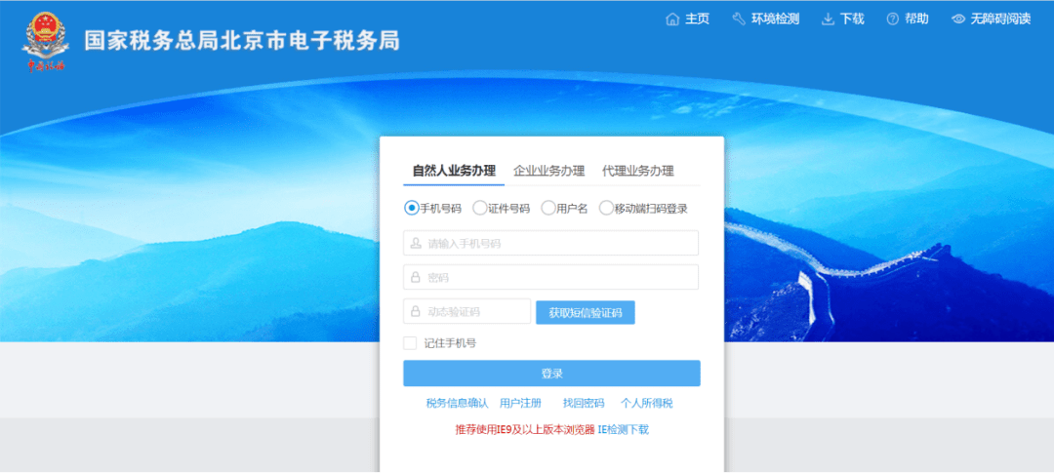Click the question mark icon beside 帮助
This screenshot has width=1054, height=473.
click(893, 20)
